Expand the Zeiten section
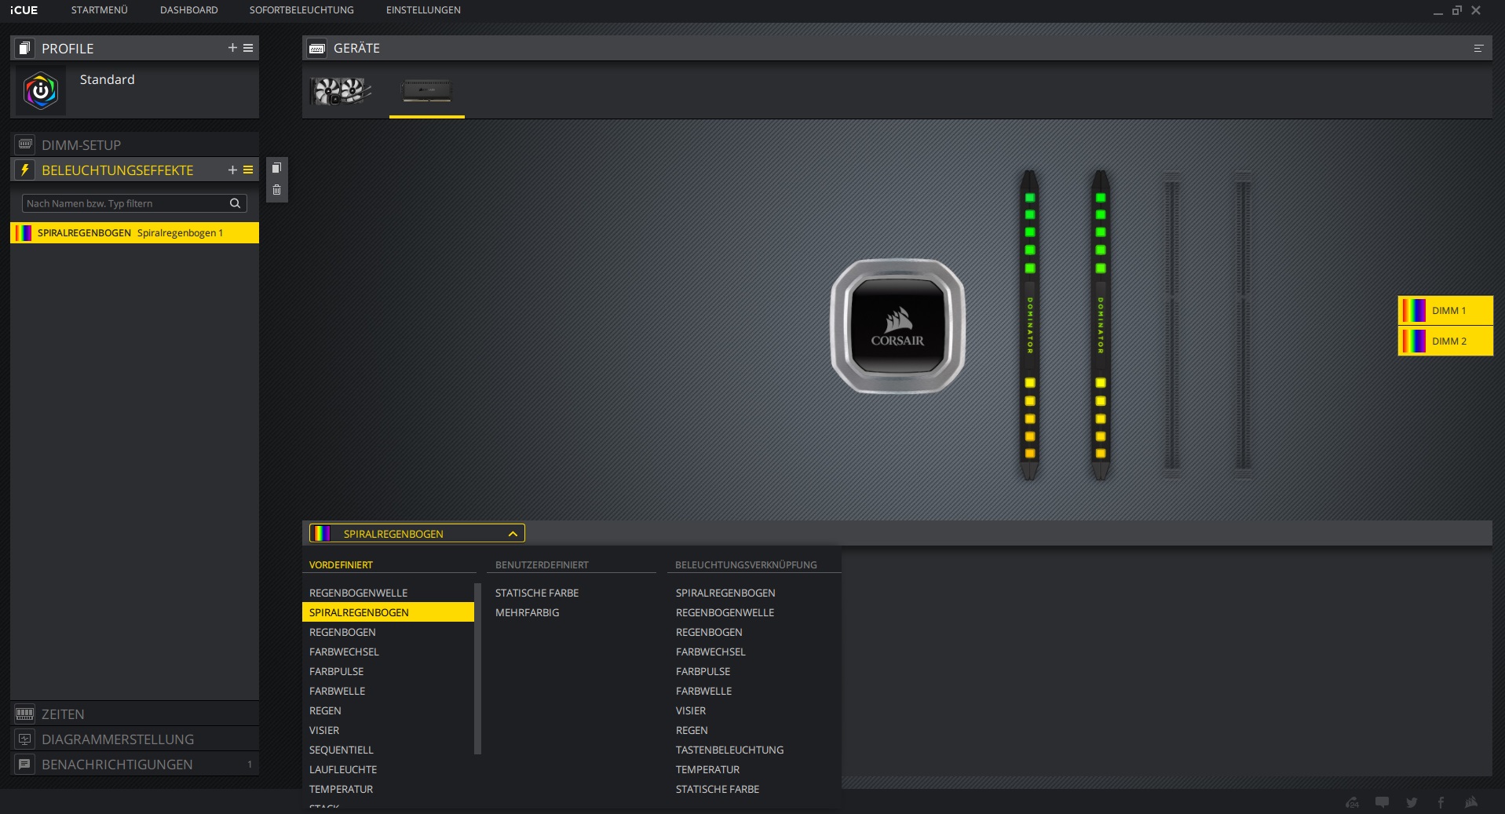Screen dimensions: 1505x814 (63, 714)
